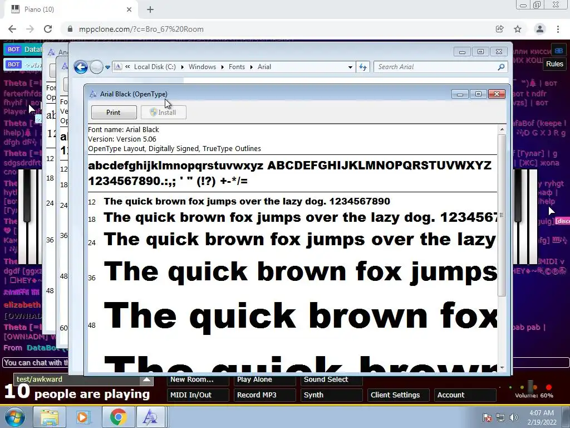The image size is (570, 428).
Task: Click Chrome icon on taskbar
Action: (118, 417)
